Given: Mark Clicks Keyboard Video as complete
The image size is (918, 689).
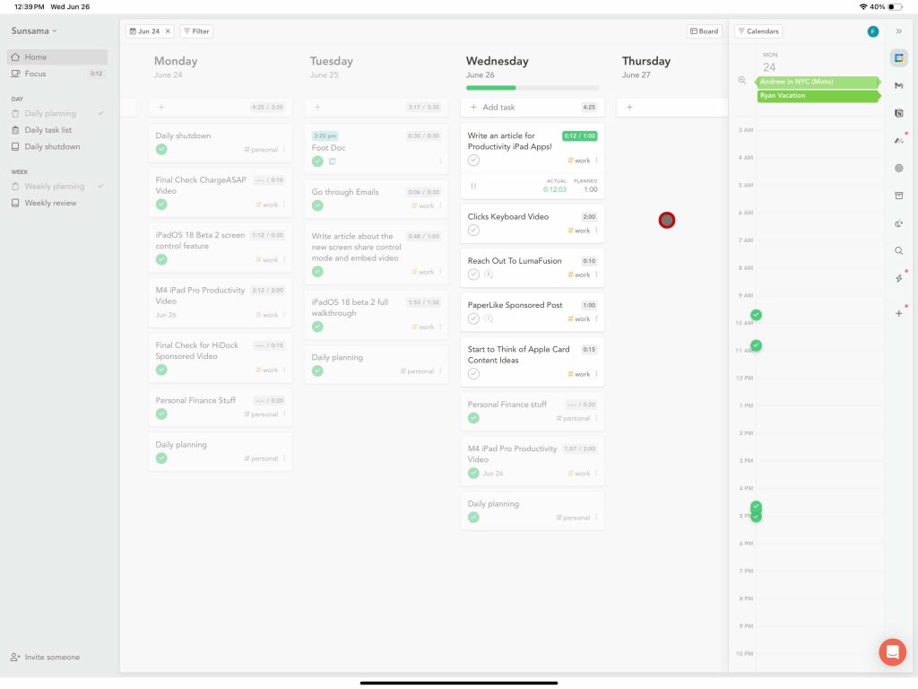Looking at the screenshot, I should pyautogui.click(x=473, y=231).
